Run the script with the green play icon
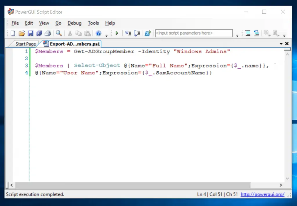This screenshot has width=297, height=206. (117, 33)
